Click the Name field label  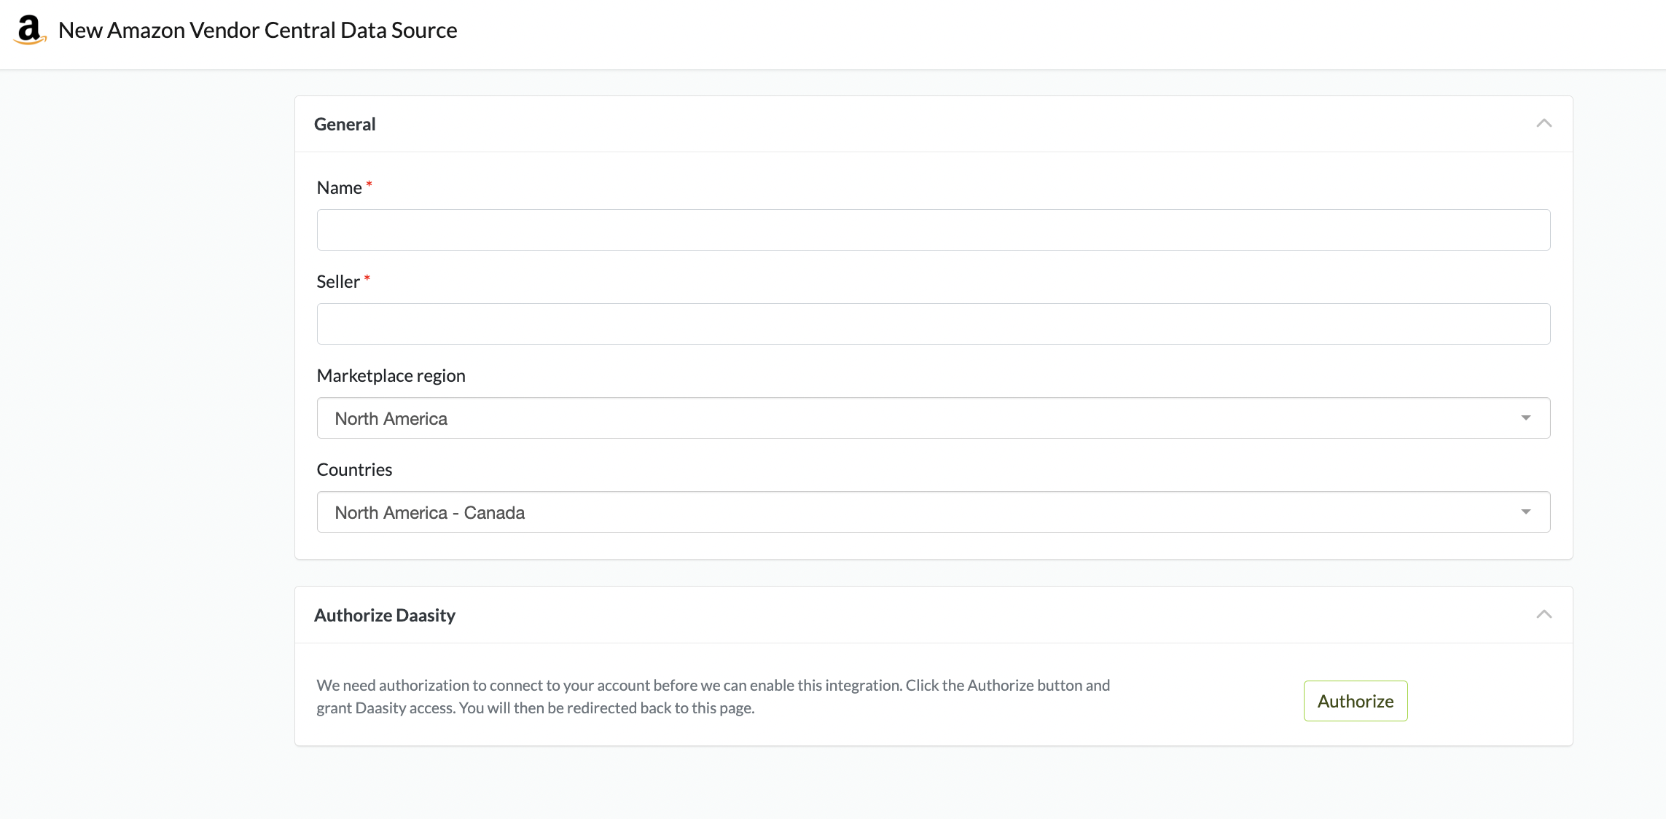click(x=339, y=188)
